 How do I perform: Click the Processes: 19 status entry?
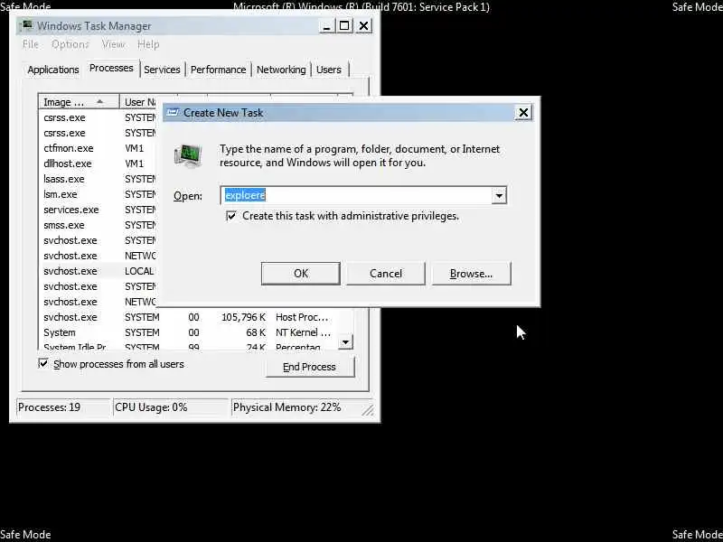pos(63,407)
